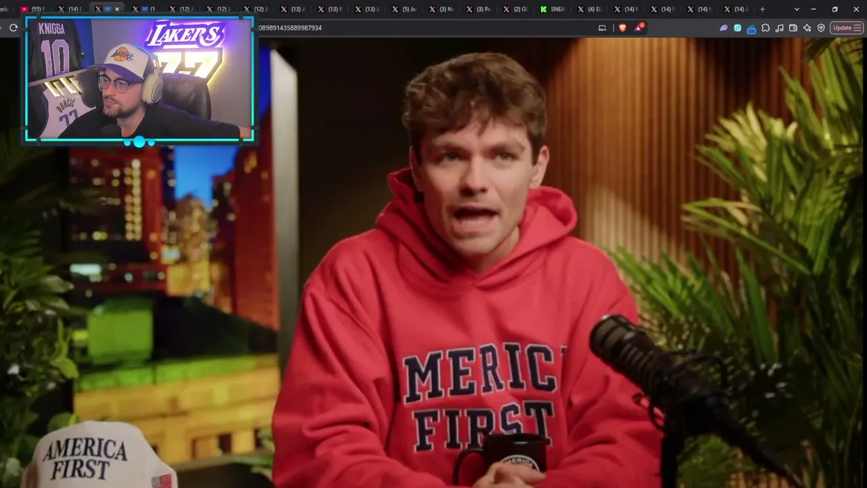Open the teal square extension icon

click(x=738, y=28)
